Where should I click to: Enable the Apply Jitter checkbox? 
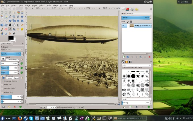coord(2,85)
